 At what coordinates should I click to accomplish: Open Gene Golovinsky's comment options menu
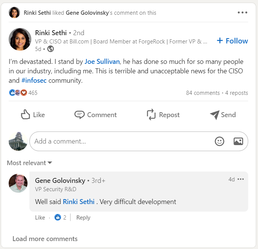pos(241,179)
